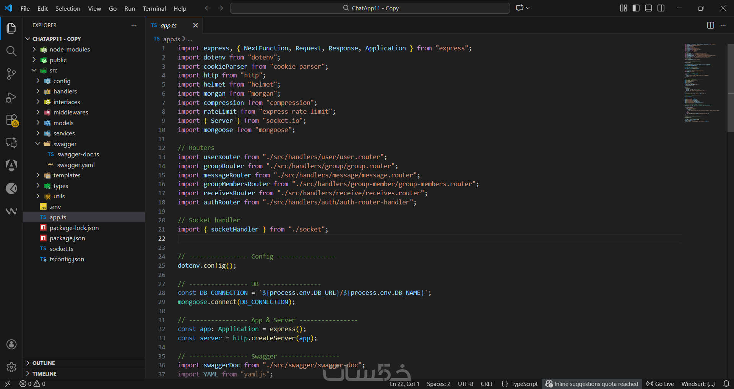Collapse the CHATAPP11 - COPY root folder
The image size is (734, 389).
coord(57,39)
